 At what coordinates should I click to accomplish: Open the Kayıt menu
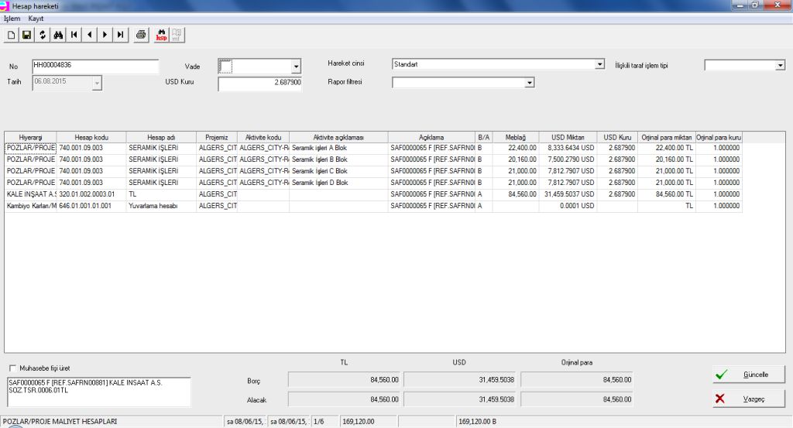tap(36, 18)
